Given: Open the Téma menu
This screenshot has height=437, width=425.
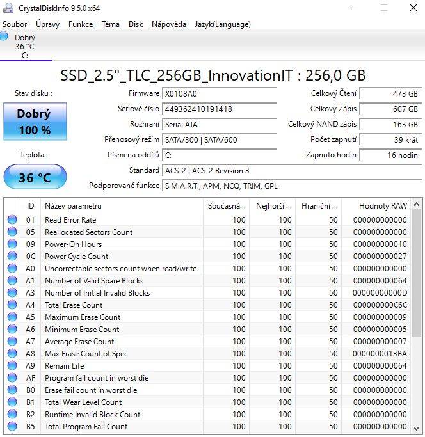Looking at the screenshot, I should tap(111, 24).
